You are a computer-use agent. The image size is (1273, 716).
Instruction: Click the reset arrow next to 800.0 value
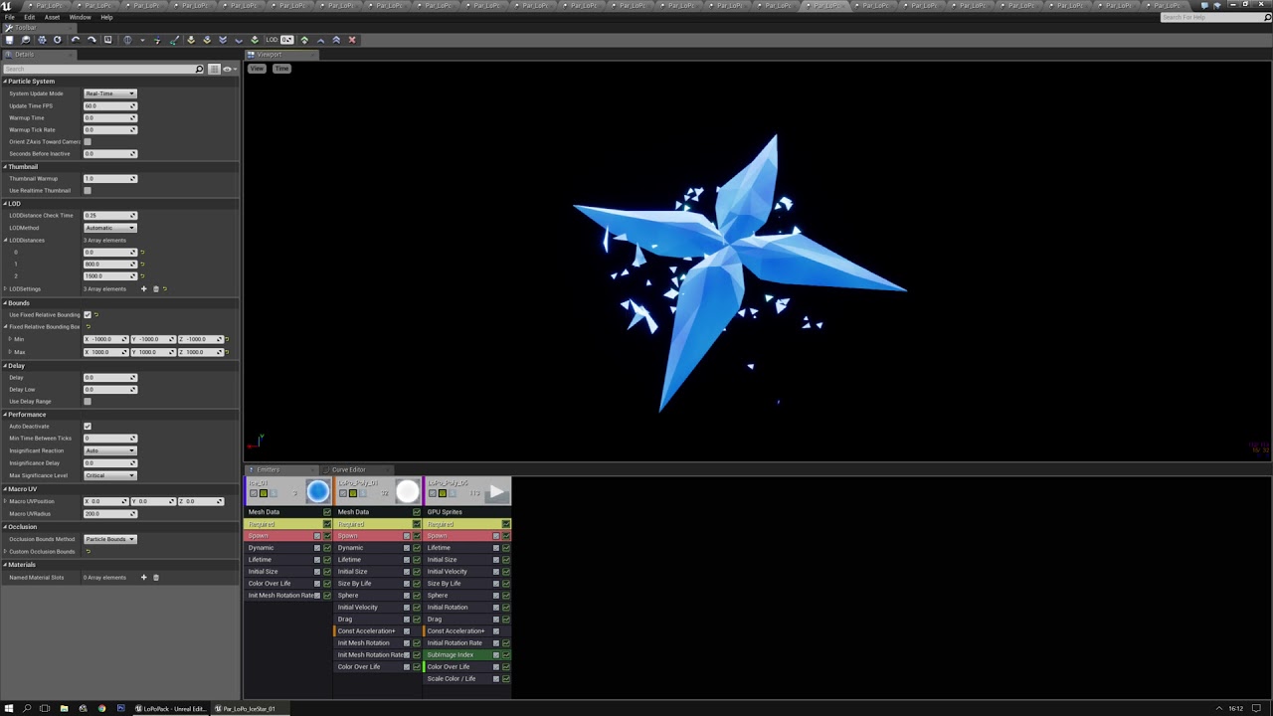click(142, 264)
